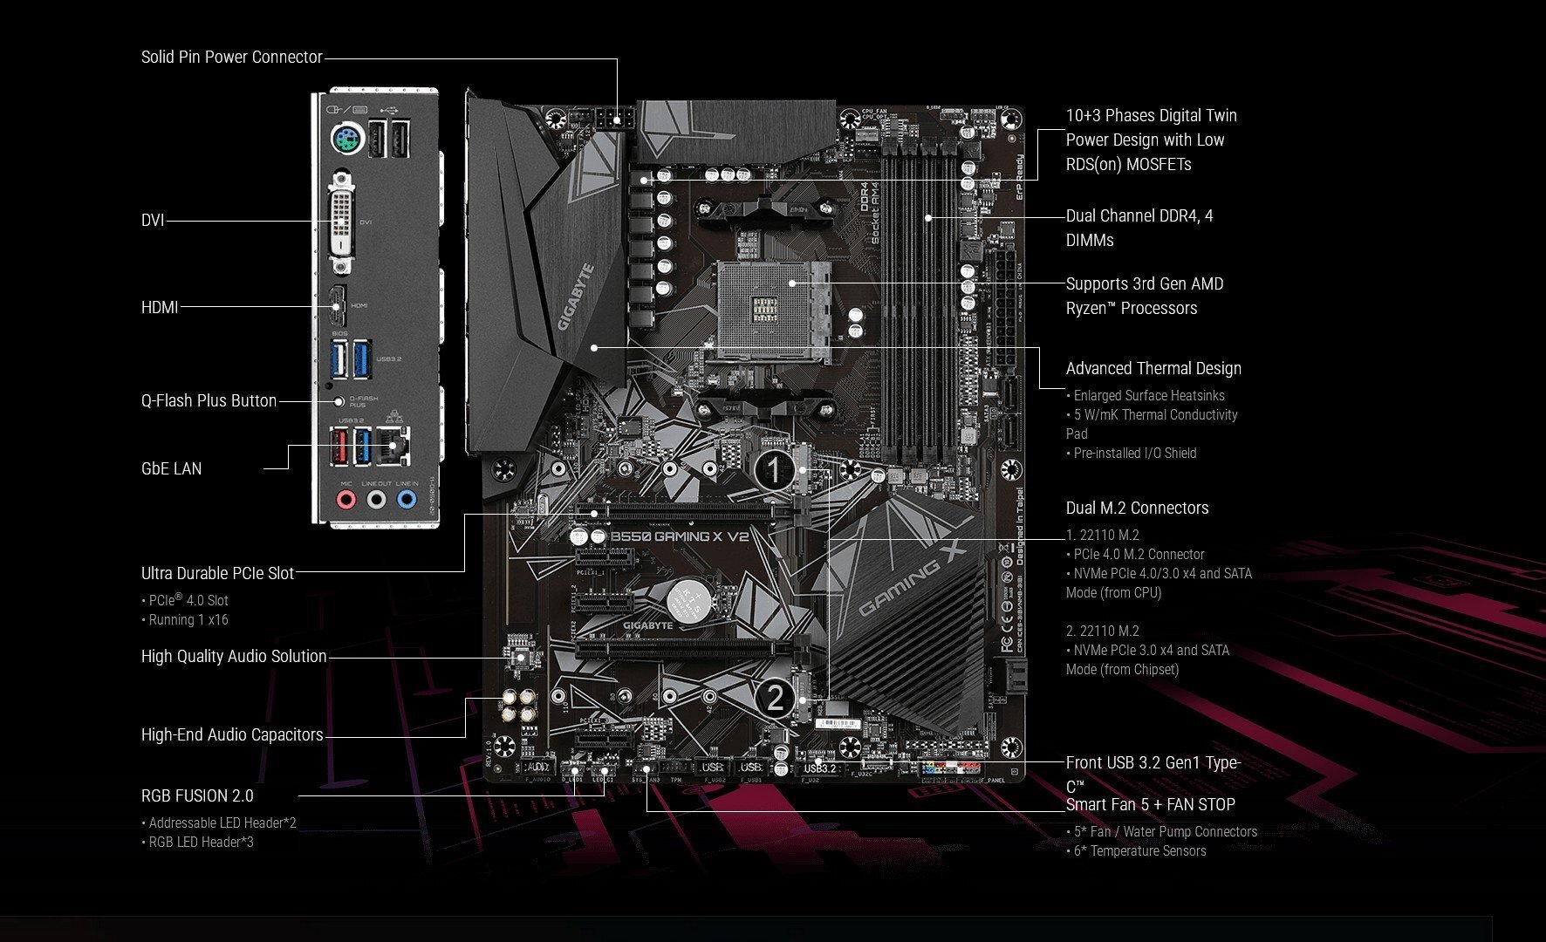Click the DVI callout label
This screenshot has width=1546, height=942.
point(153,220)
